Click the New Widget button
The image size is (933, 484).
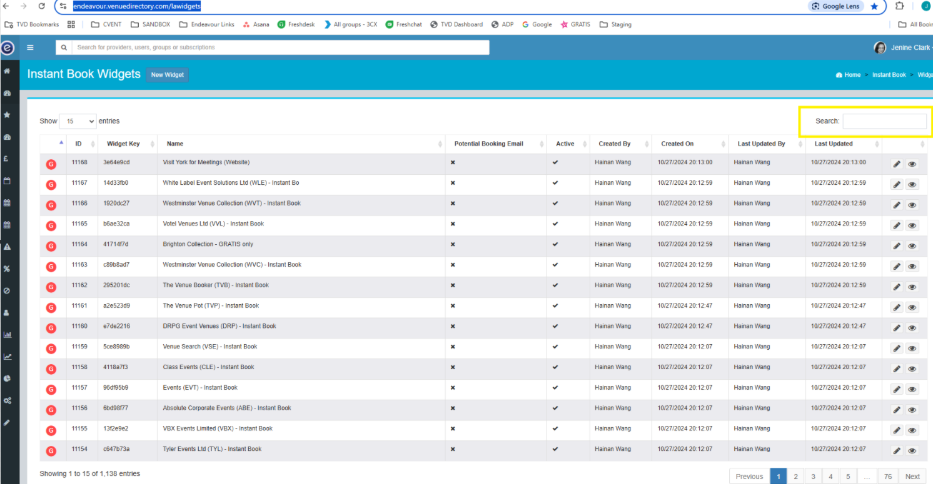(x=167, y=75)
